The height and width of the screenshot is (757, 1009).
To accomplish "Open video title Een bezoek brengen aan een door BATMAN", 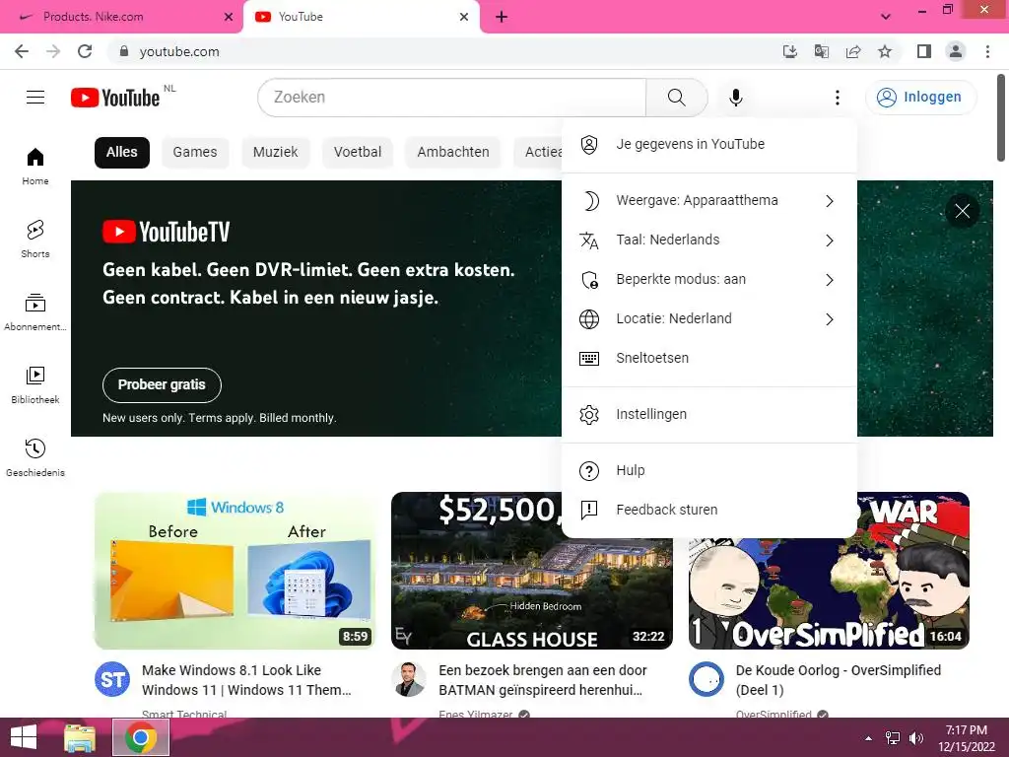I will point(543,680).
